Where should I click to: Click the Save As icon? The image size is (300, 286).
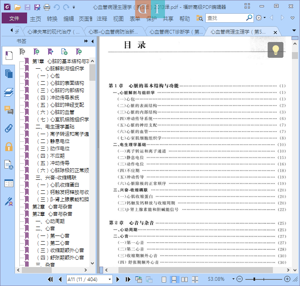[37, 7]
